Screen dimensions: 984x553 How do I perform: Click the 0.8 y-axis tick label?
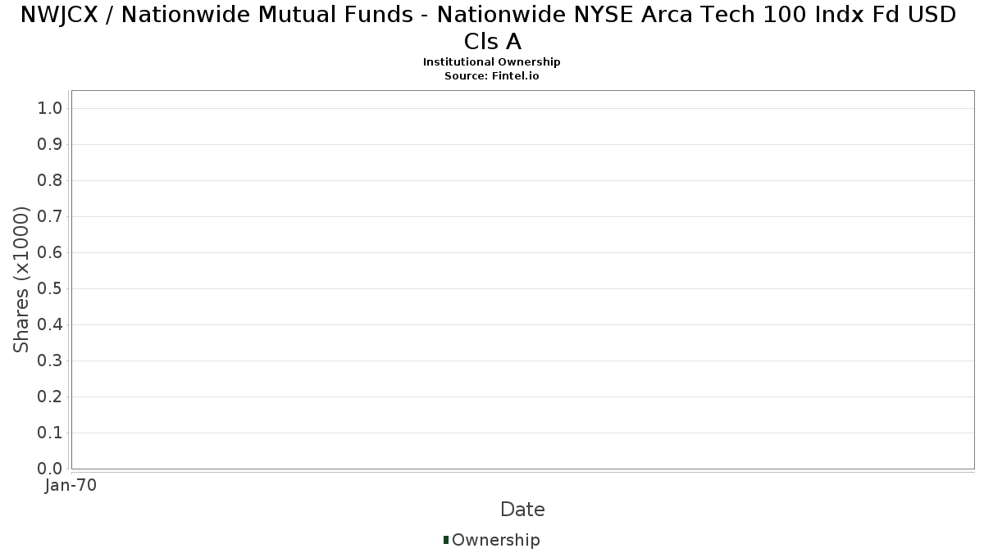(x=50, y=181)
